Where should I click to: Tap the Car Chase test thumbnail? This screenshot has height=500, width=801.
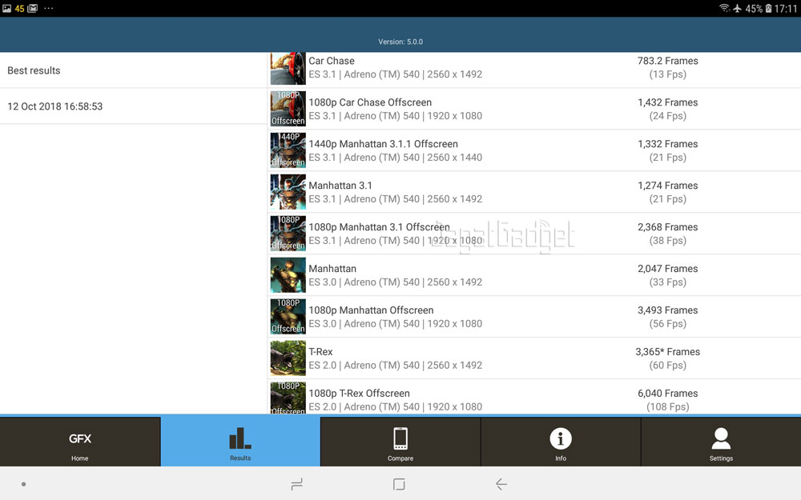point(288,68)
